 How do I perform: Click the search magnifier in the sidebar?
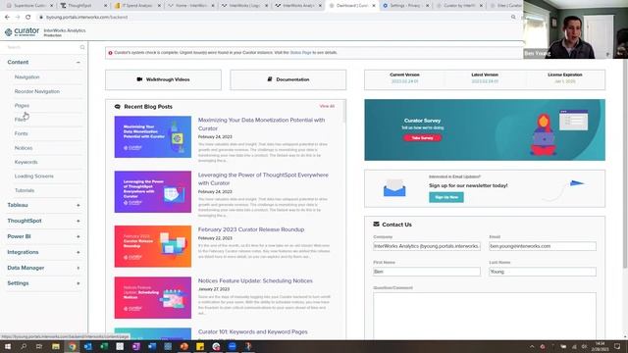coord(82,47)
